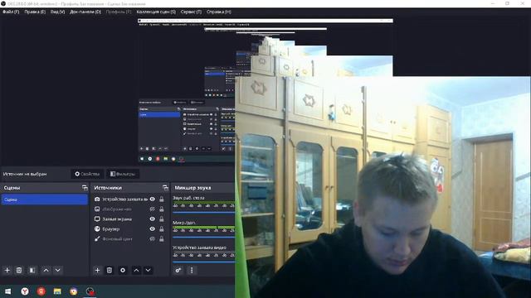The height and width of the screenshot is (298, 531).
Task: Toggle lock on Устройство захвата видео source
Action: [x=162, y=199]
